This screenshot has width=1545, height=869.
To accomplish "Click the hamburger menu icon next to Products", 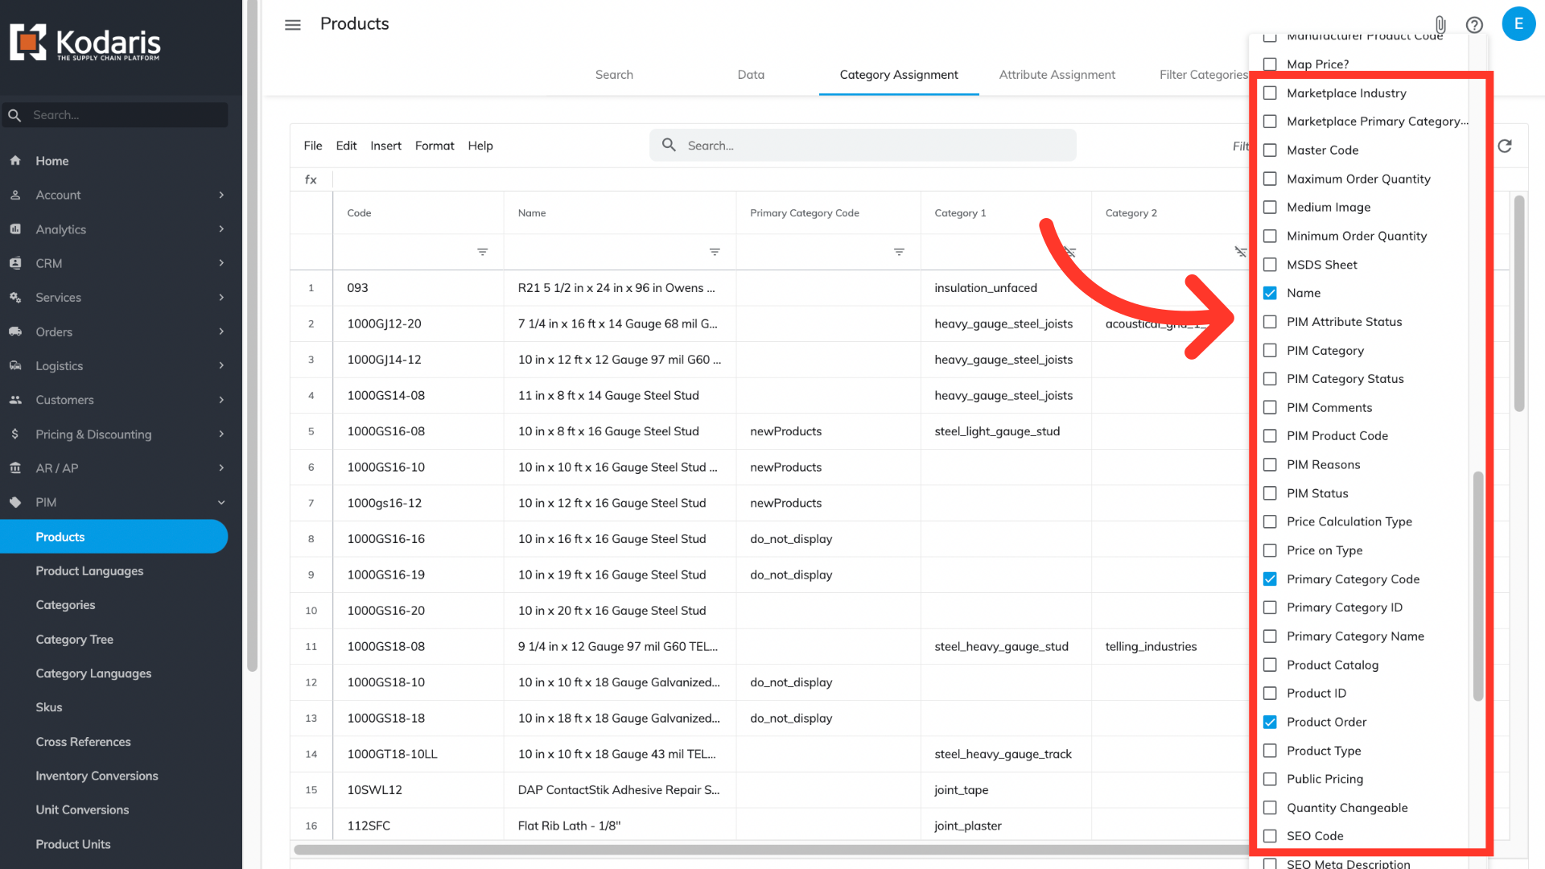I will pos(293,25).
